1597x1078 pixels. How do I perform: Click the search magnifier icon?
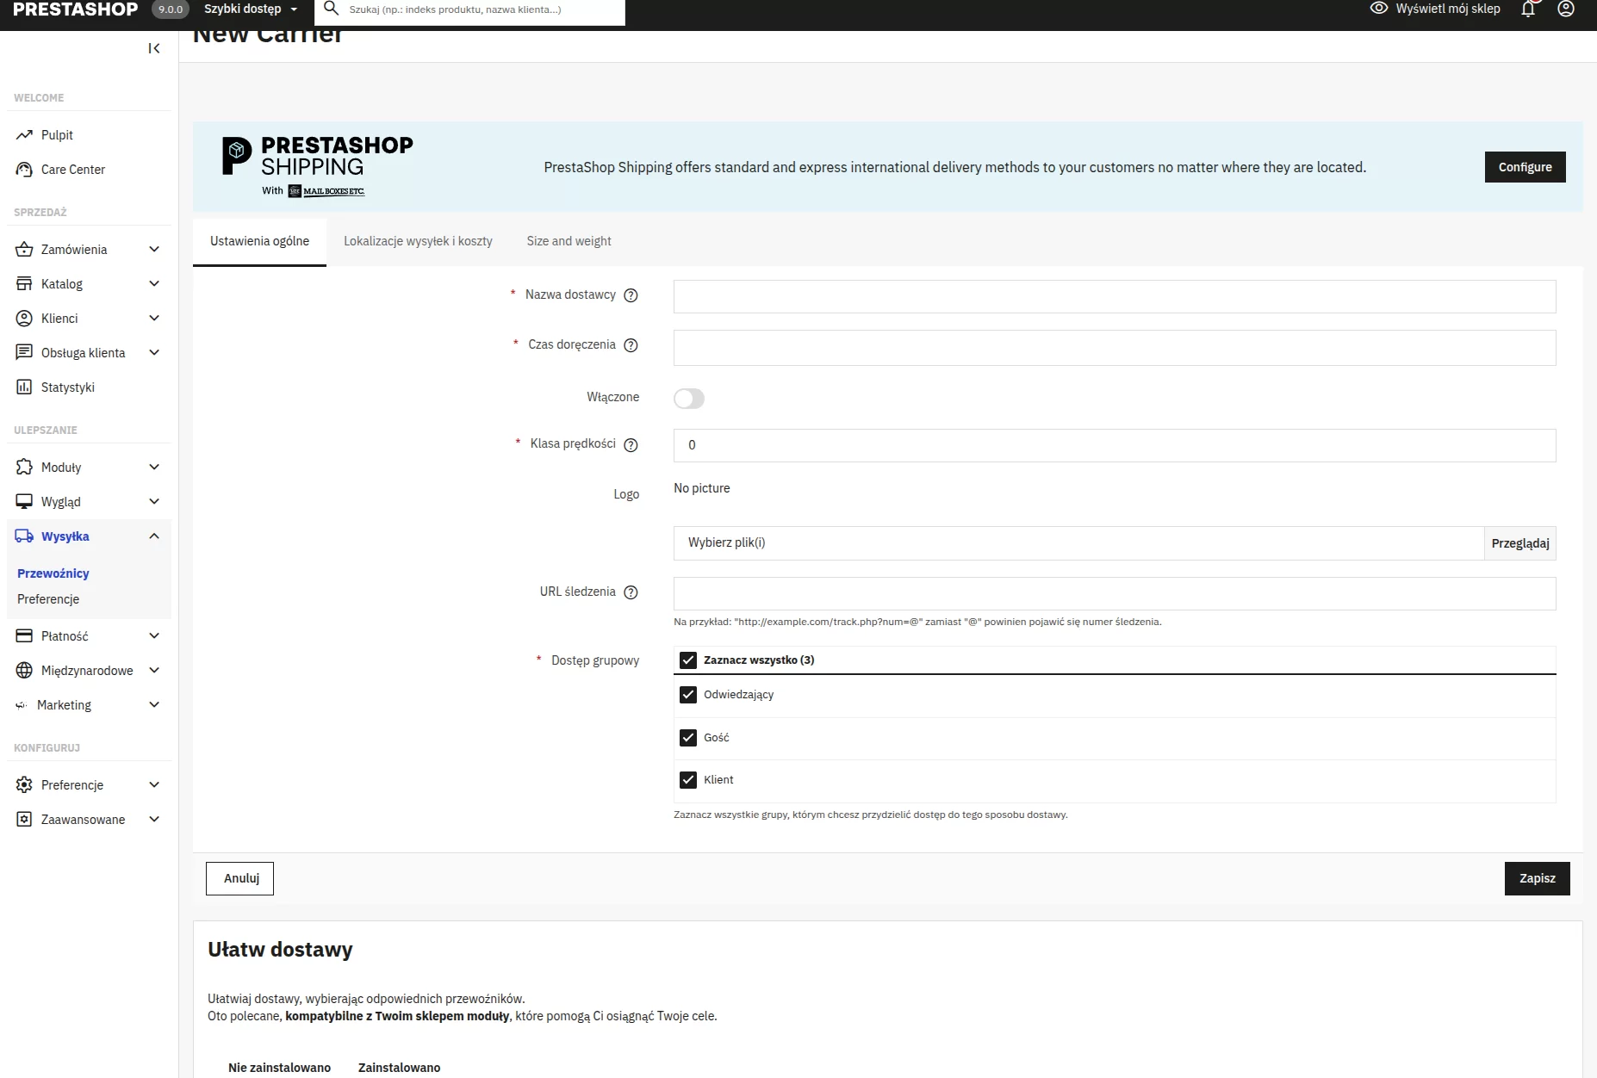331,9
